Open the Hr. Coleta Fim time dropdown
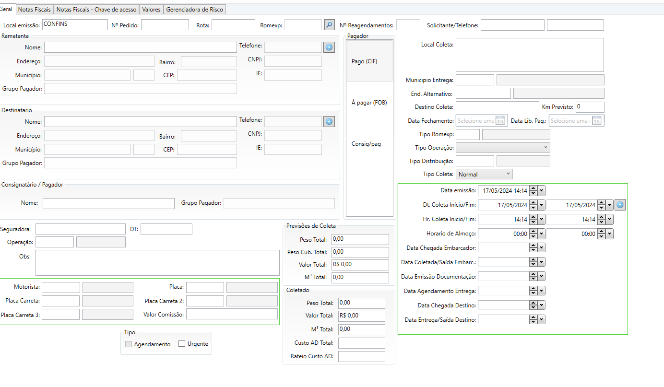This screenshot has width=664, height=387. (x=609, y=220)
